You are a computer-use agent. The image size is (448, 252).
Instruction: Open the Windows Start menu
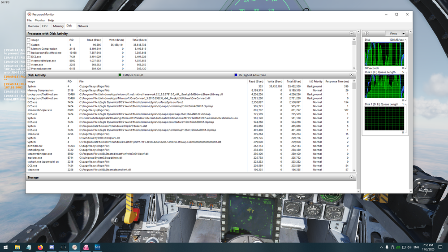5,247
